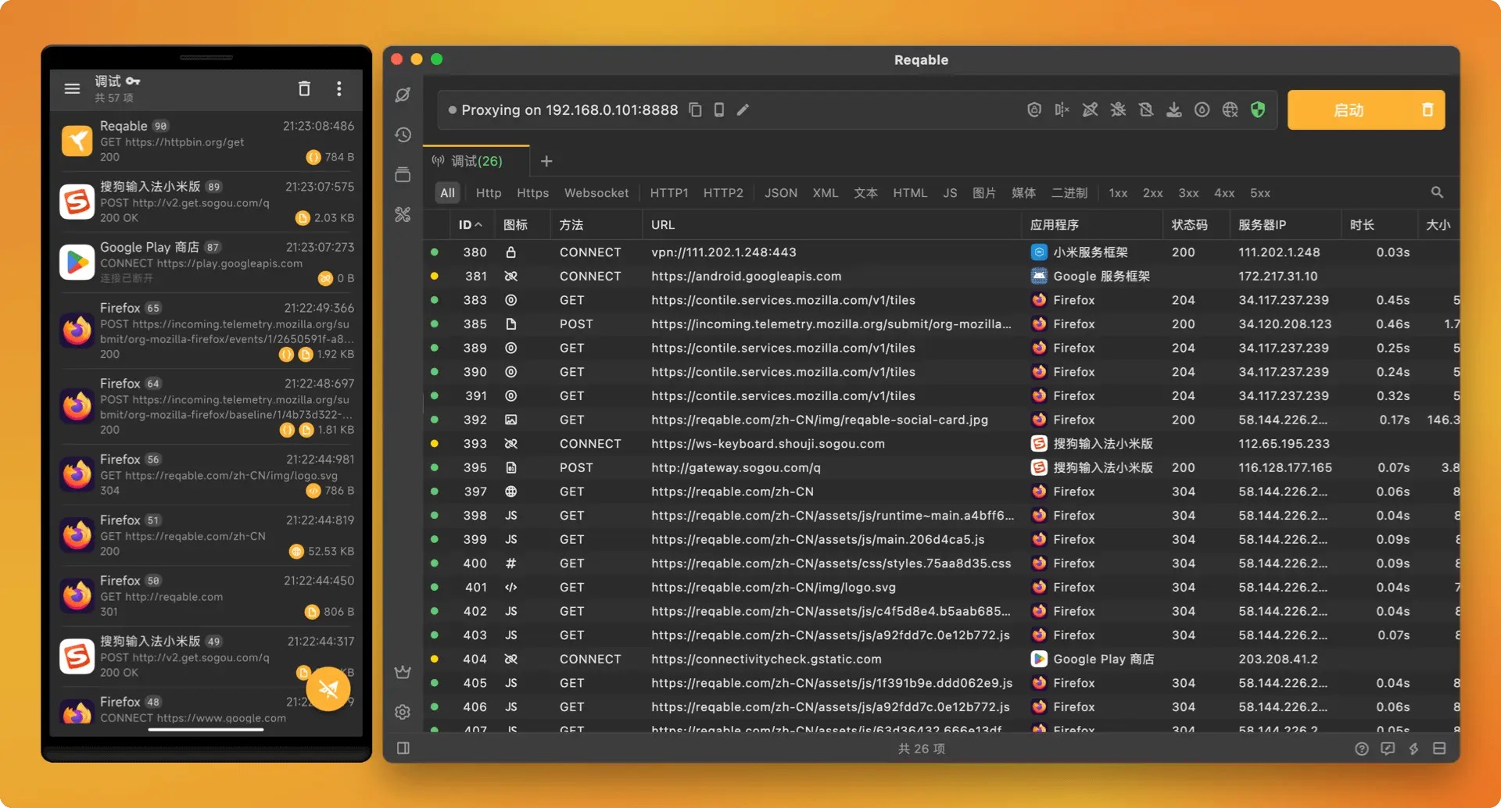Viewport: 1501px width, 808px height.
Task: Select row 395 gateway.sogou.com POST
Action: [x=941, y=467]
